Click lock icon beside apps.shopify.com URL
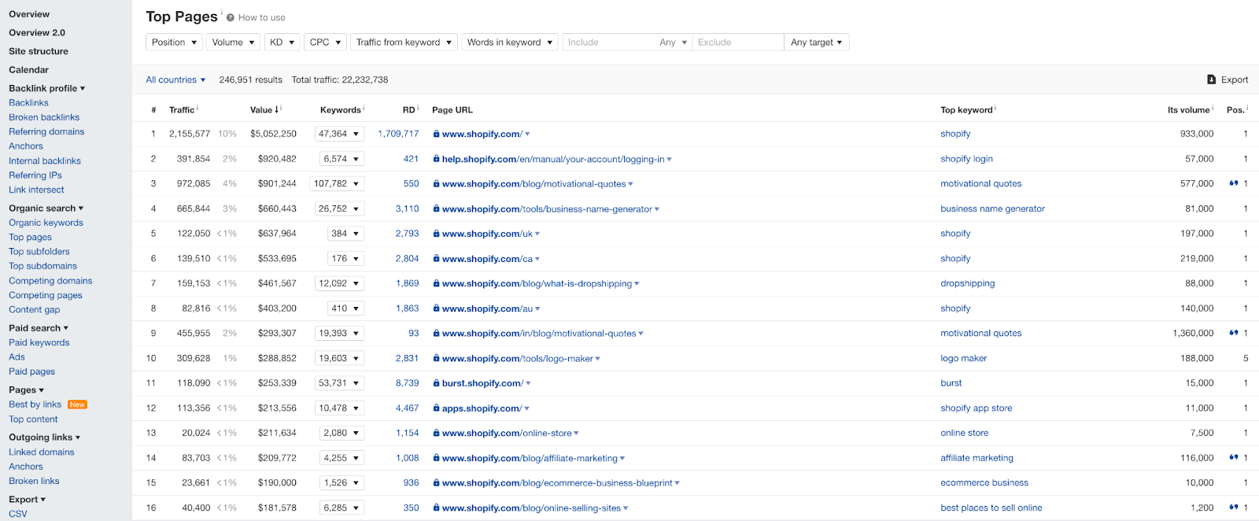1259x521 pixels. 436,408
